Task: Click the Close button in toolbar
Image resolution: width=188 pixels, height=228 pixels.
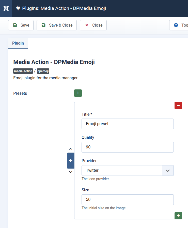Action: click(93, 25)
